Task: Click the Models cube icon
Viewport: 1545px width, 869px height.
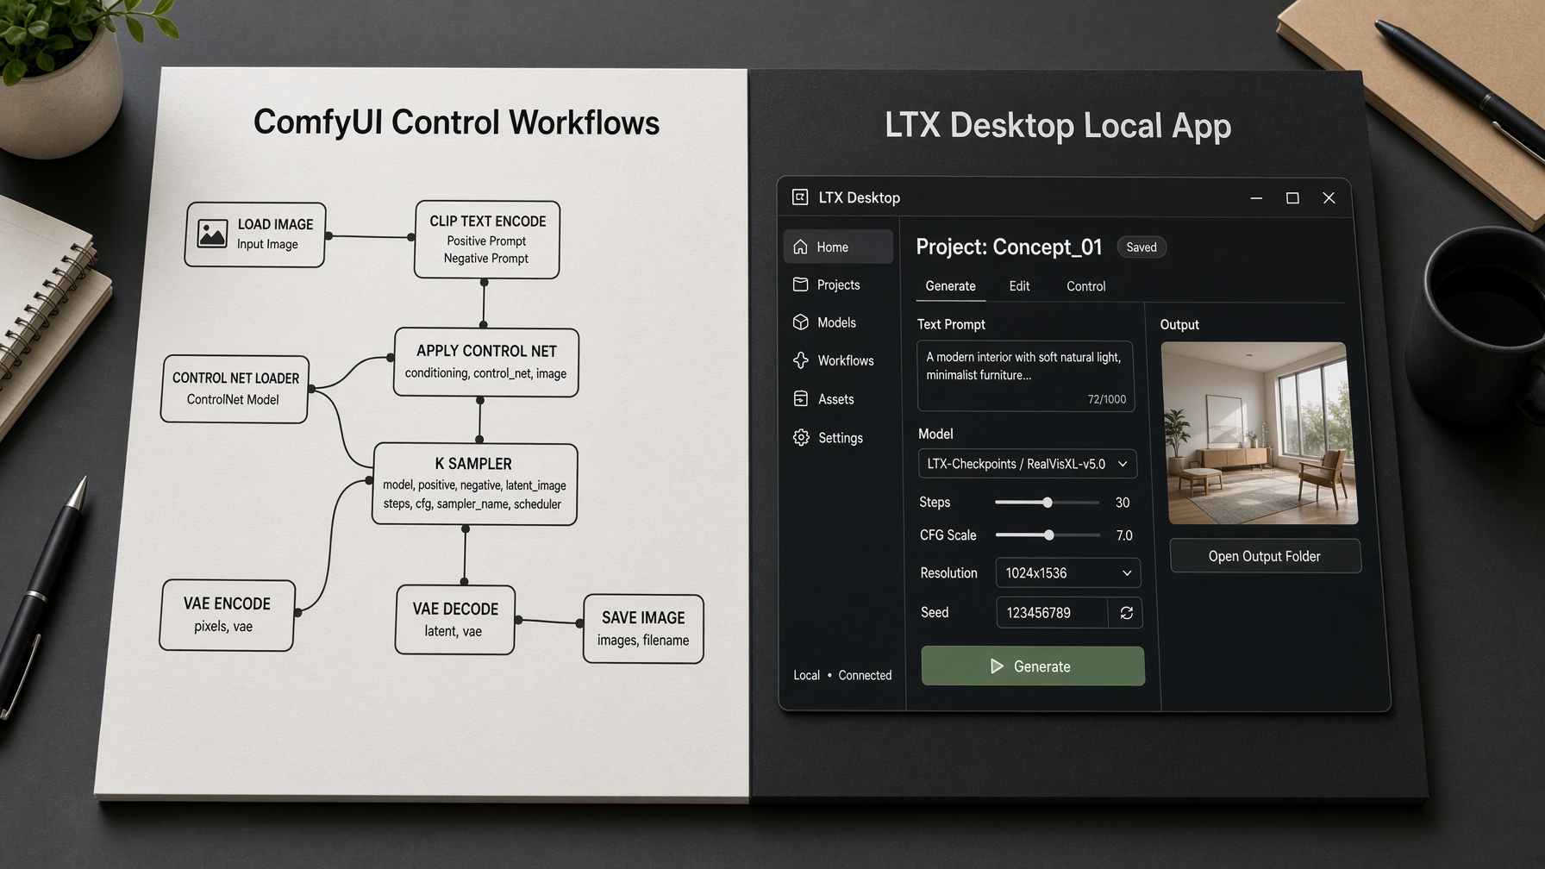Action: tap(801, 322)
